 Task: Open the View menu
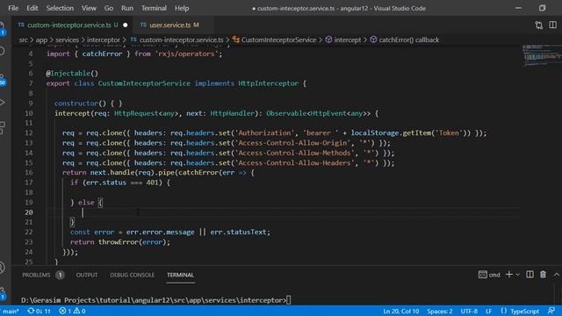(89, 8)
